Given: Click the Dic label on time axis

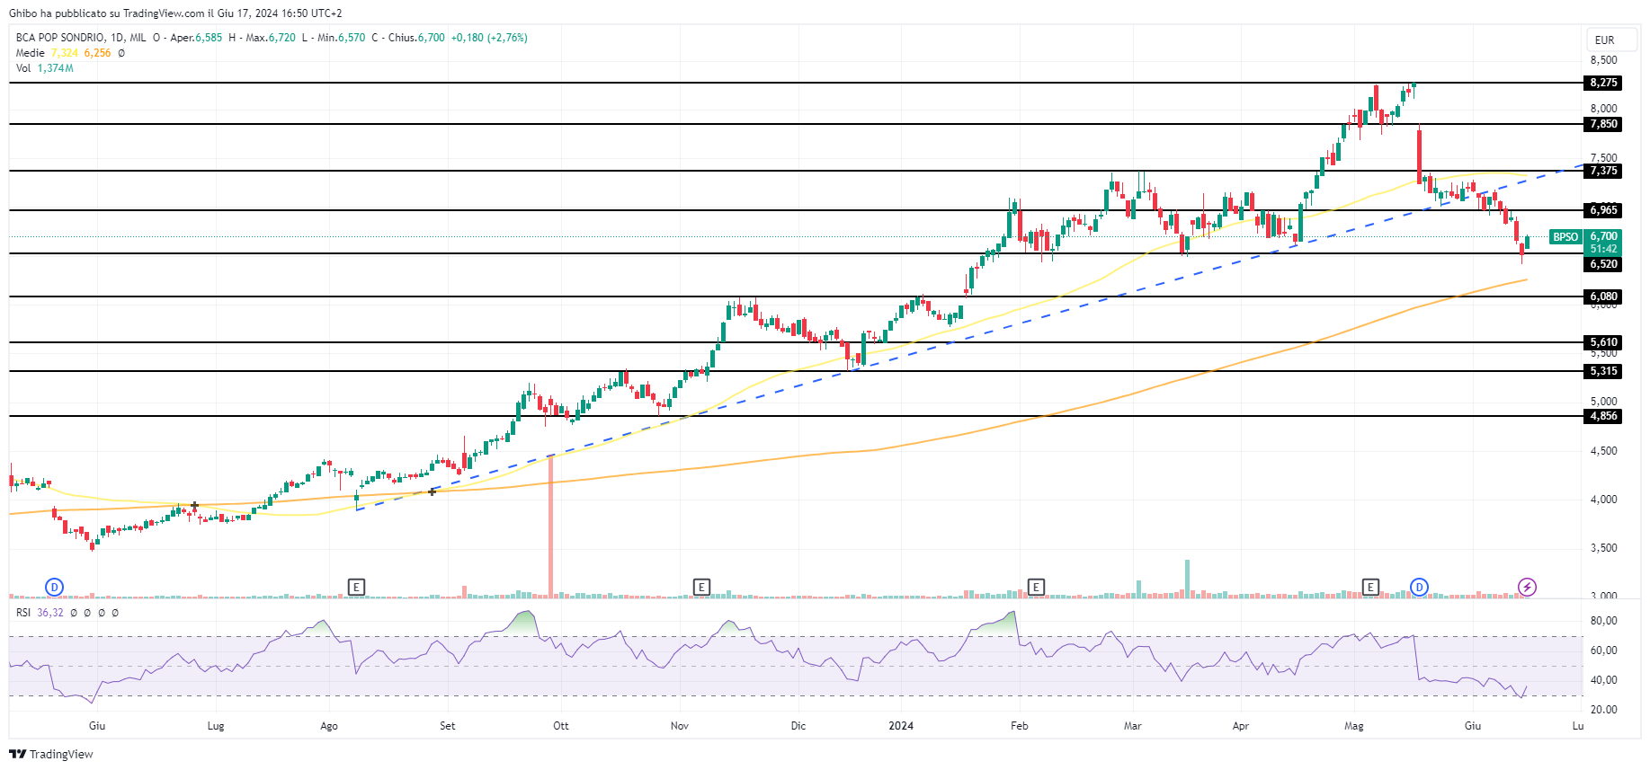Looking at the screenshot, I should [x=798, y=726].
